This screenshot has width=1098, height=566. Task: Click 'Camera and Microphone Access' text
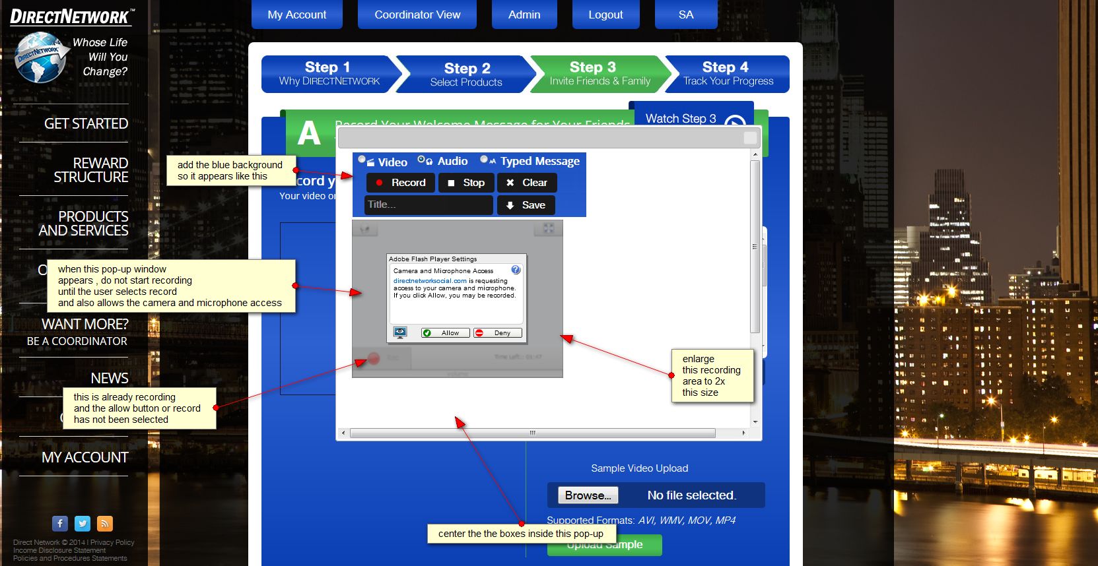(443, 271)
